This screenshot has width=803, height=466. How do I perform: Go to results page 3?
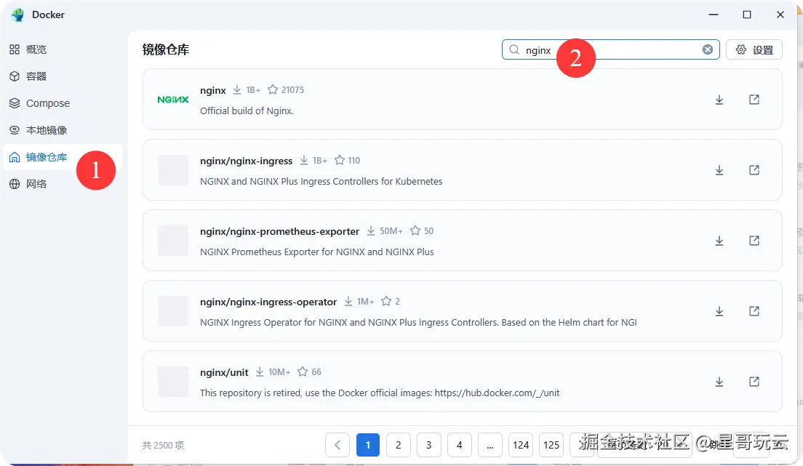(428, 445)
